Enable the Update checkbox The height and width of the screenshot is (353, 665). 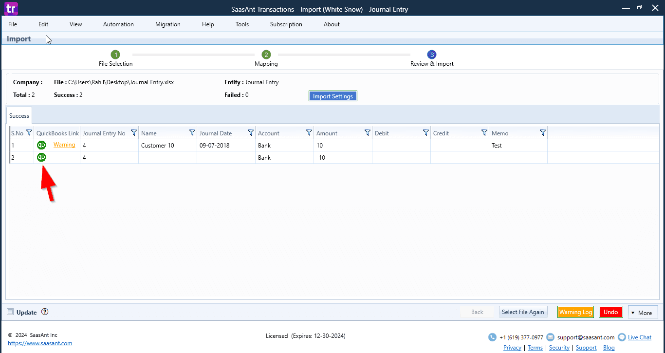pos(10,312)
